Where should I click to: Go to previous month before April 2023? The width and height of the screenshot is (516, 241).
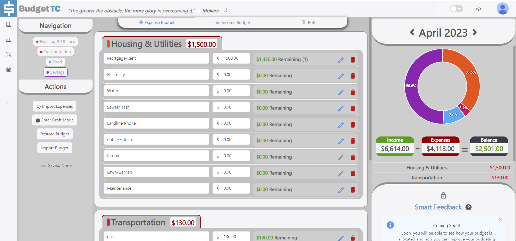412,33
